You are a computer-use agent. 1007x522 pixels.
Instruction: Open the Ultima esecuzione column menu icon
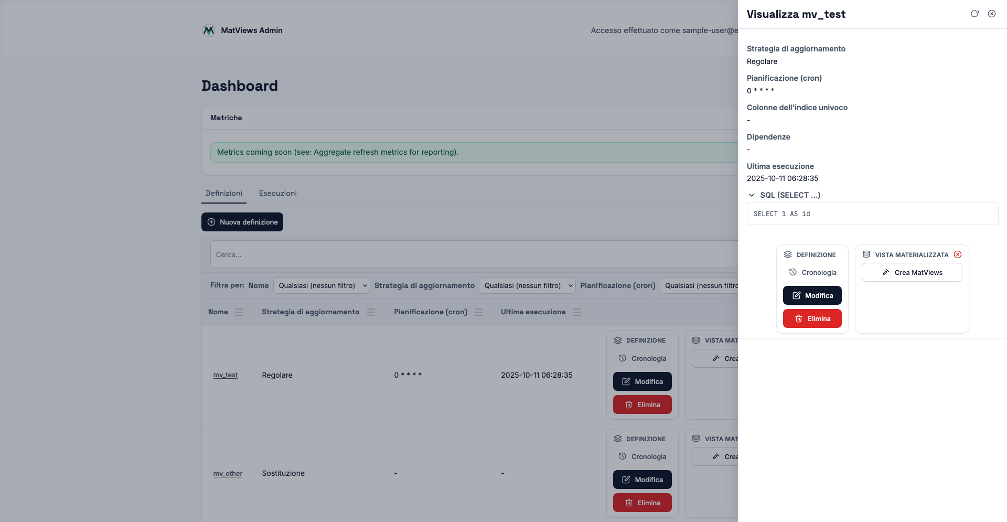pyautogui.click(x=577, y=312)
